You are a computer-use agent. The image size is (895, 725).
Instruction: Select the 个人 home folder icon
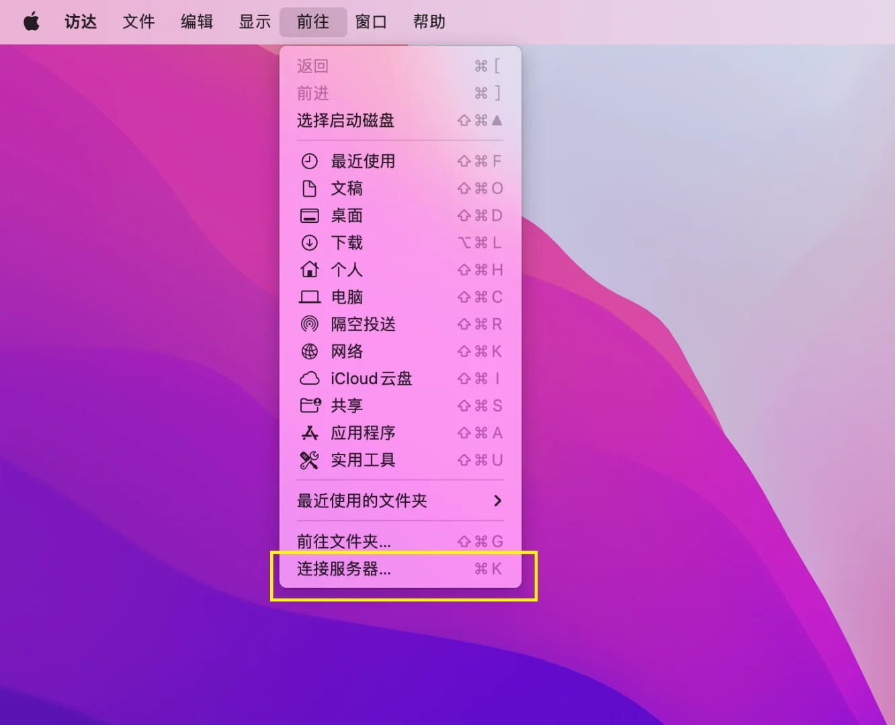tap(310, 270)
